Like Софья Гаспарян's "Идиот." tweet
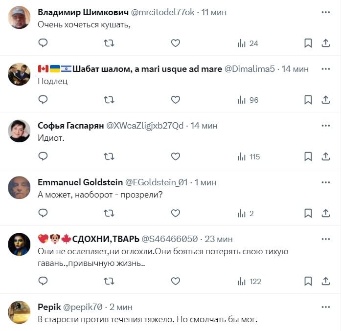The image size is (341, 331). point(176,156)
